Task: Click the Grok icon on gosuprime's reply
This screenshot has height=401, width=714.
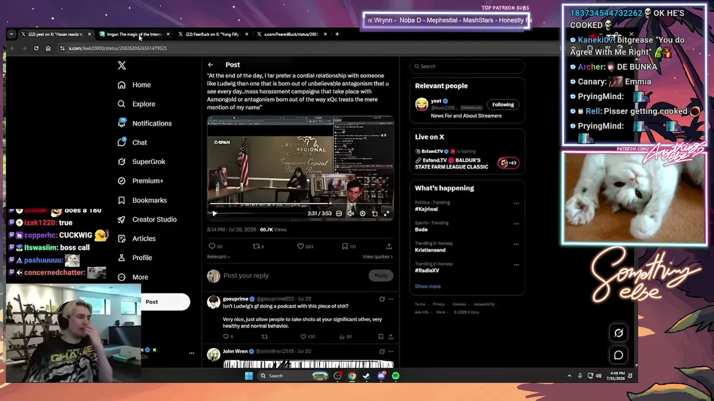Action: 382,299
